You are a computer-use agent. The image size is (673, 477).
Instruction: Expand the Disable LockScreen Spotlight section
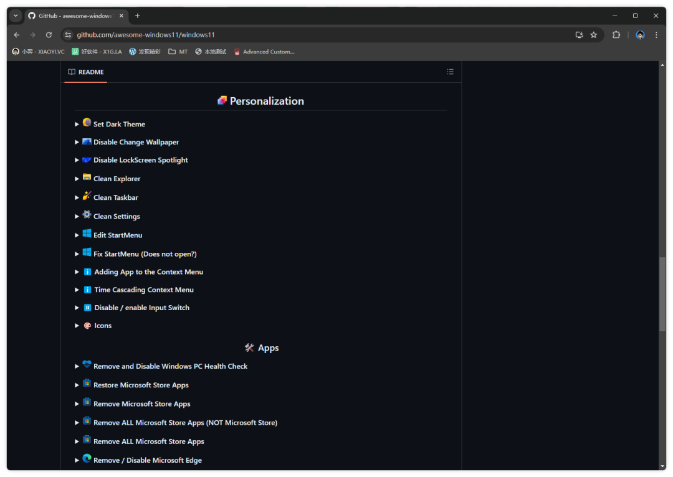coord(77,160)
